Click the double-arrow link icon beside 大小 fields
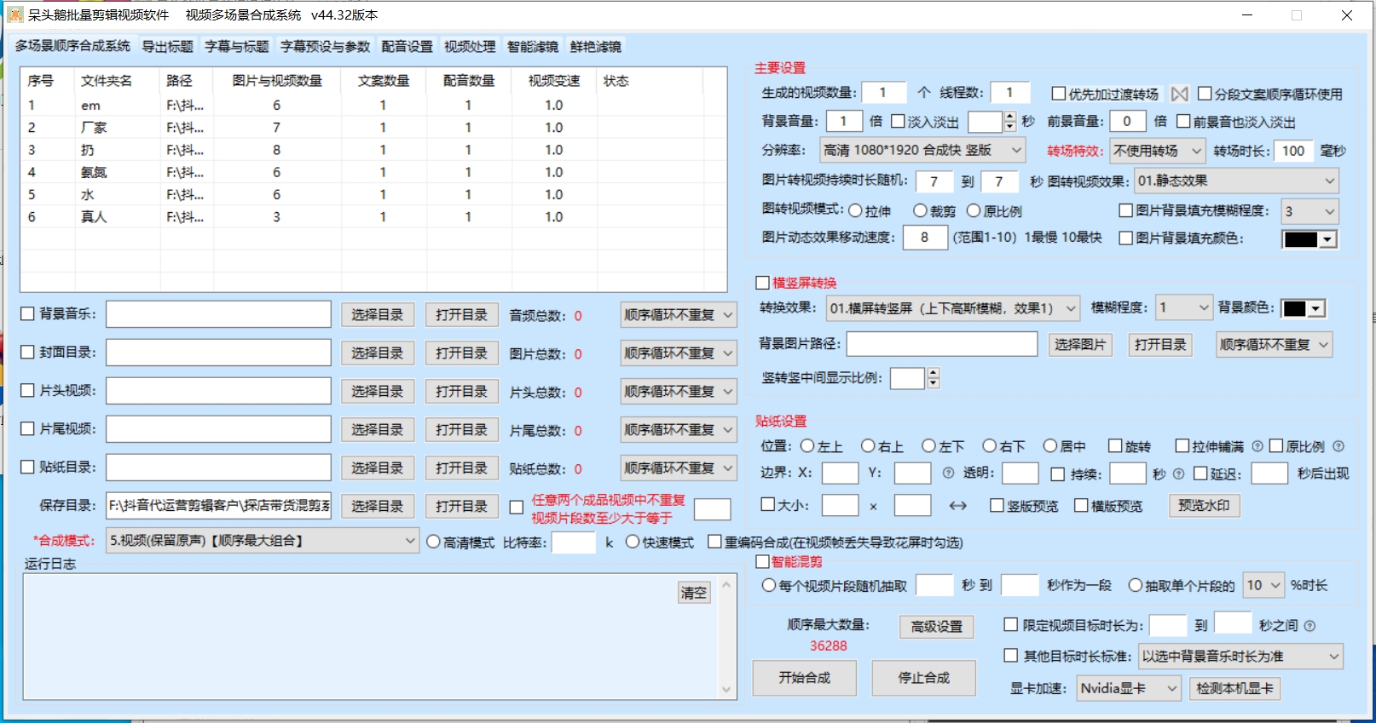Image resolution: width=1376 pixels, height=723 pixels. pyautogui.click(x=958, y=506)
